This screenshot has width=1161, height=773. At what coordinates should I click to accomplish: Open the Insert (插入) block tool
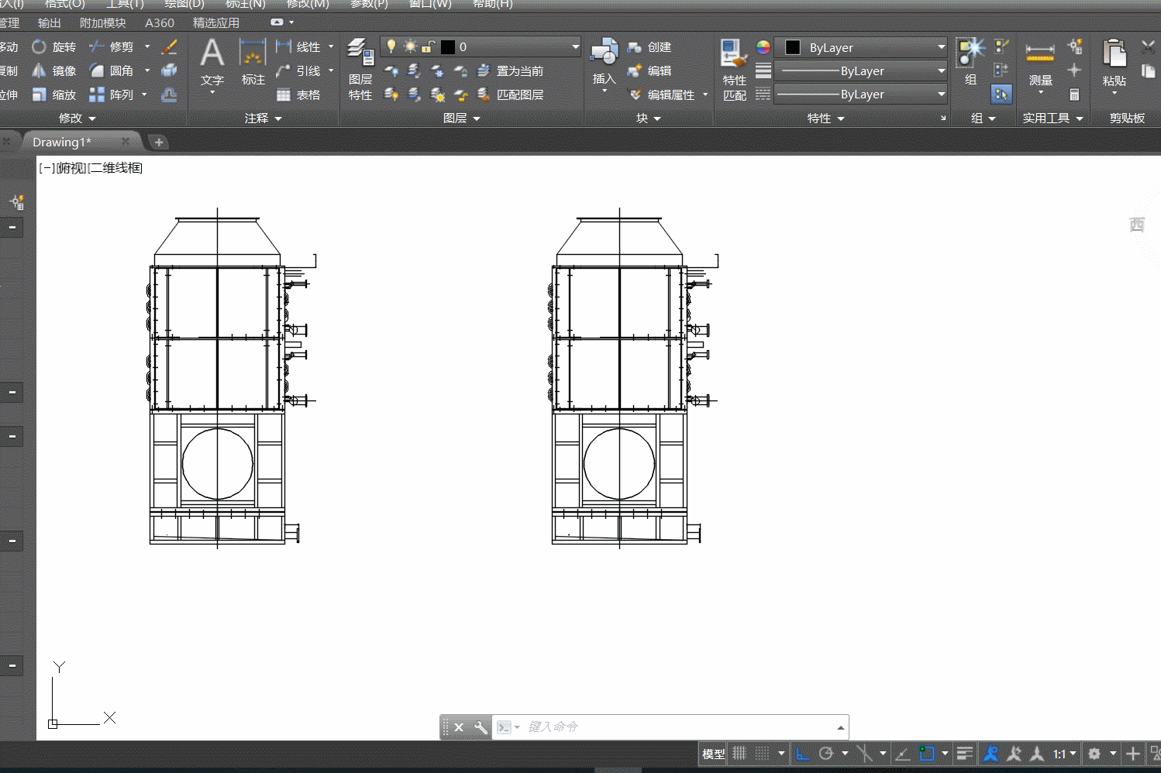point(604,62)
